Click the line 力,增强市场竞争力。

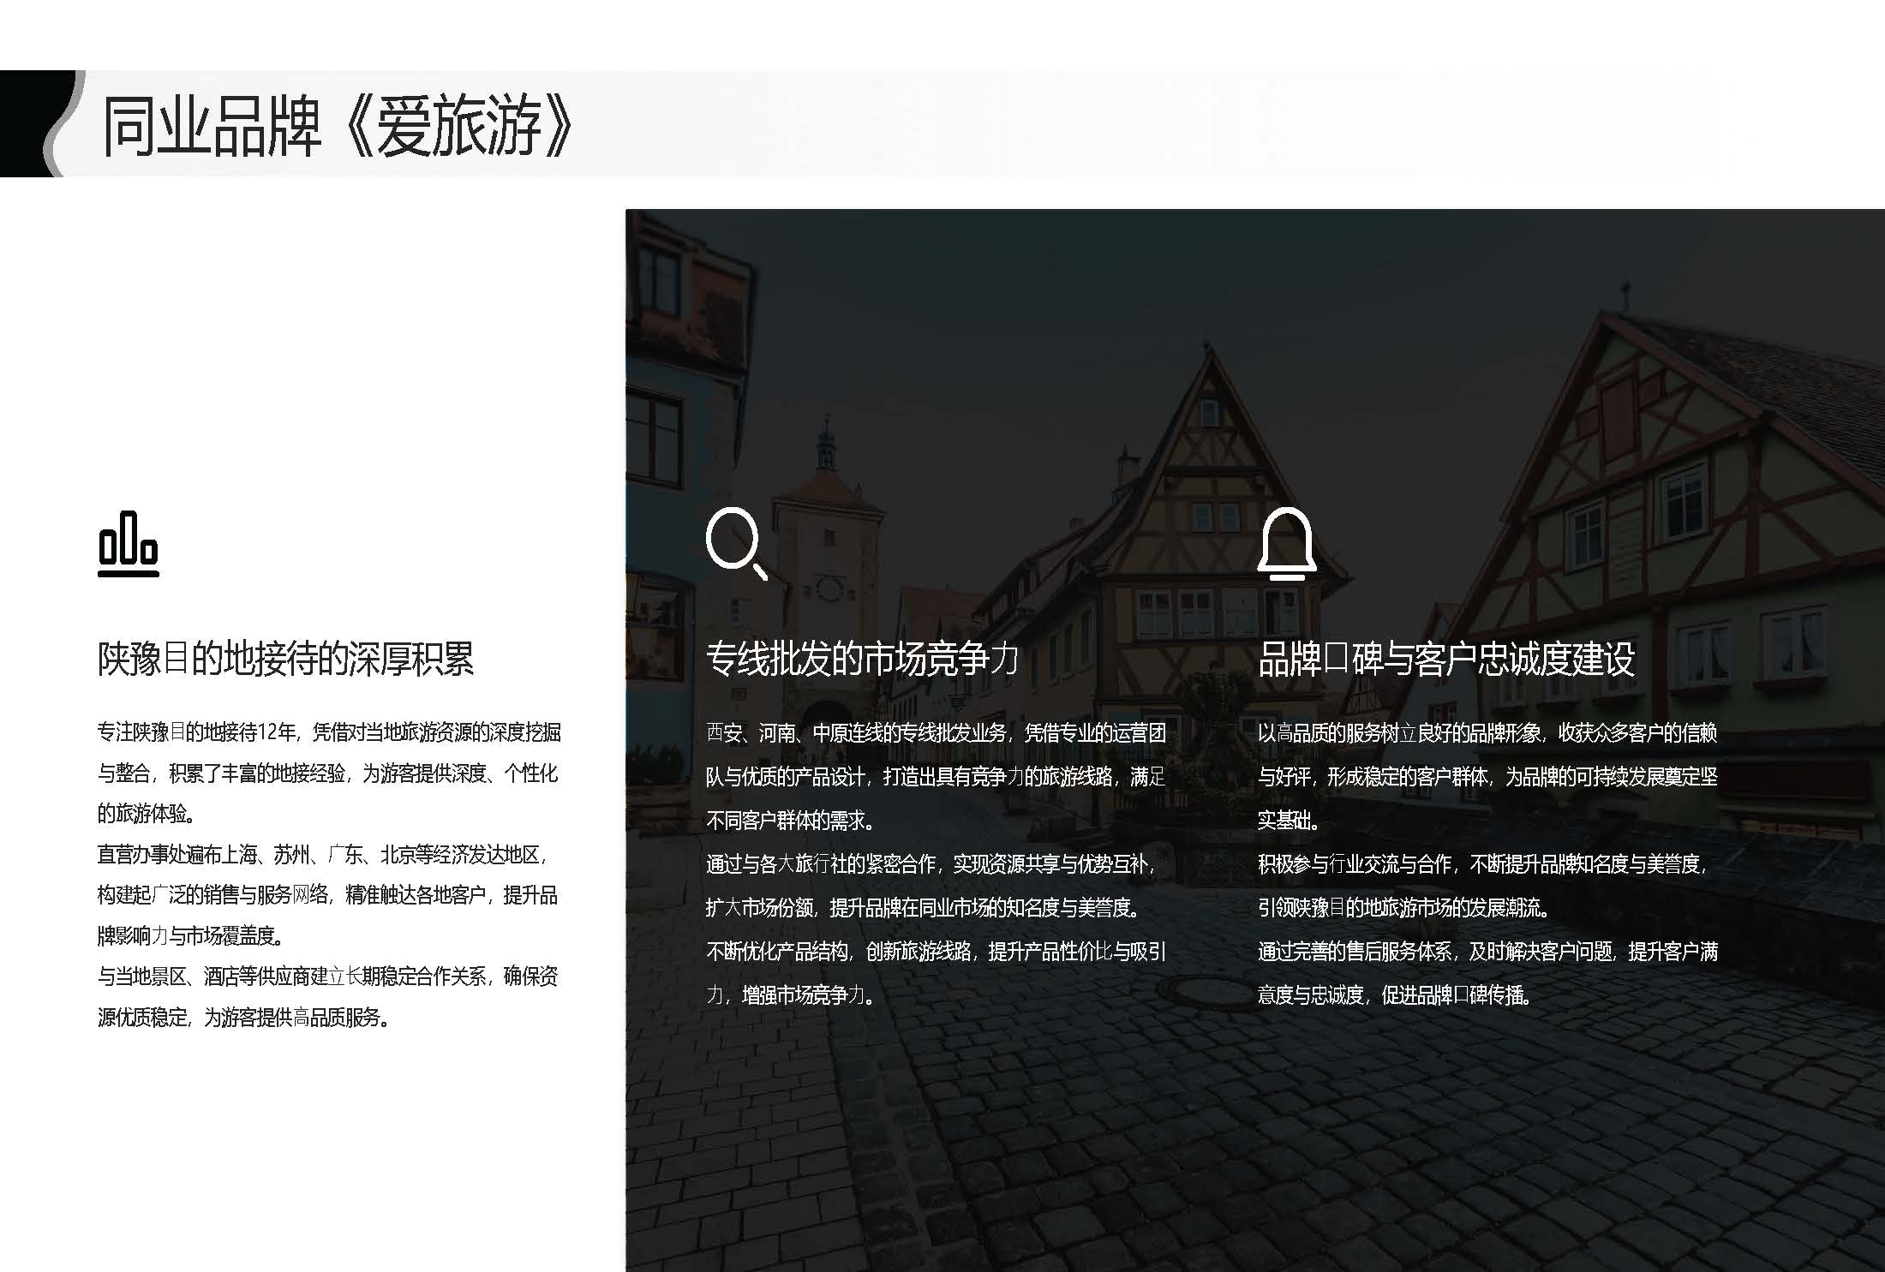pyautogui.click(x=792, y=994)
